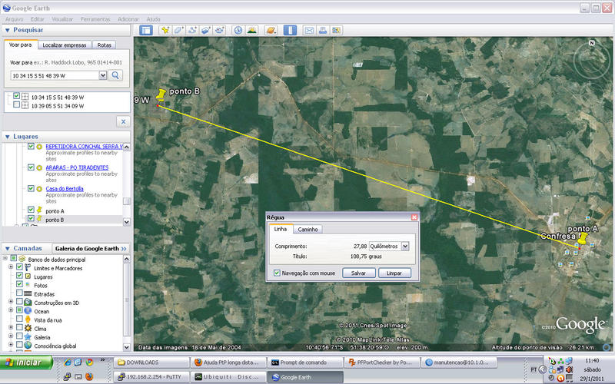Viewport: 615px width, 384px height.
Task: Expand the Construções em 3D tree node
Action: pos(11,302)
